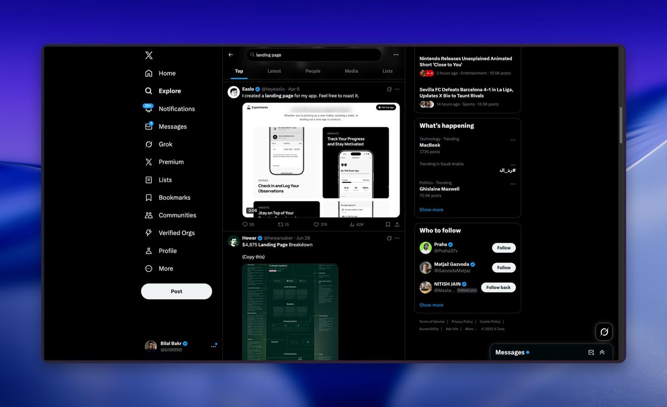Open the Privacy Policy footer link
The image size is (667, 407).
(x=462, y=321)
